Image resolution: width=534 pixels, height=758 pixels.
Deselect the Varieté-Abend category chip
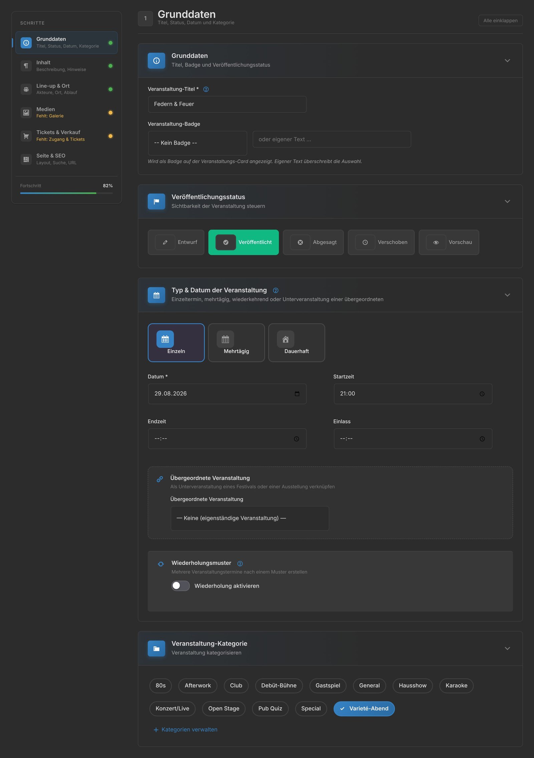(364, 709)
